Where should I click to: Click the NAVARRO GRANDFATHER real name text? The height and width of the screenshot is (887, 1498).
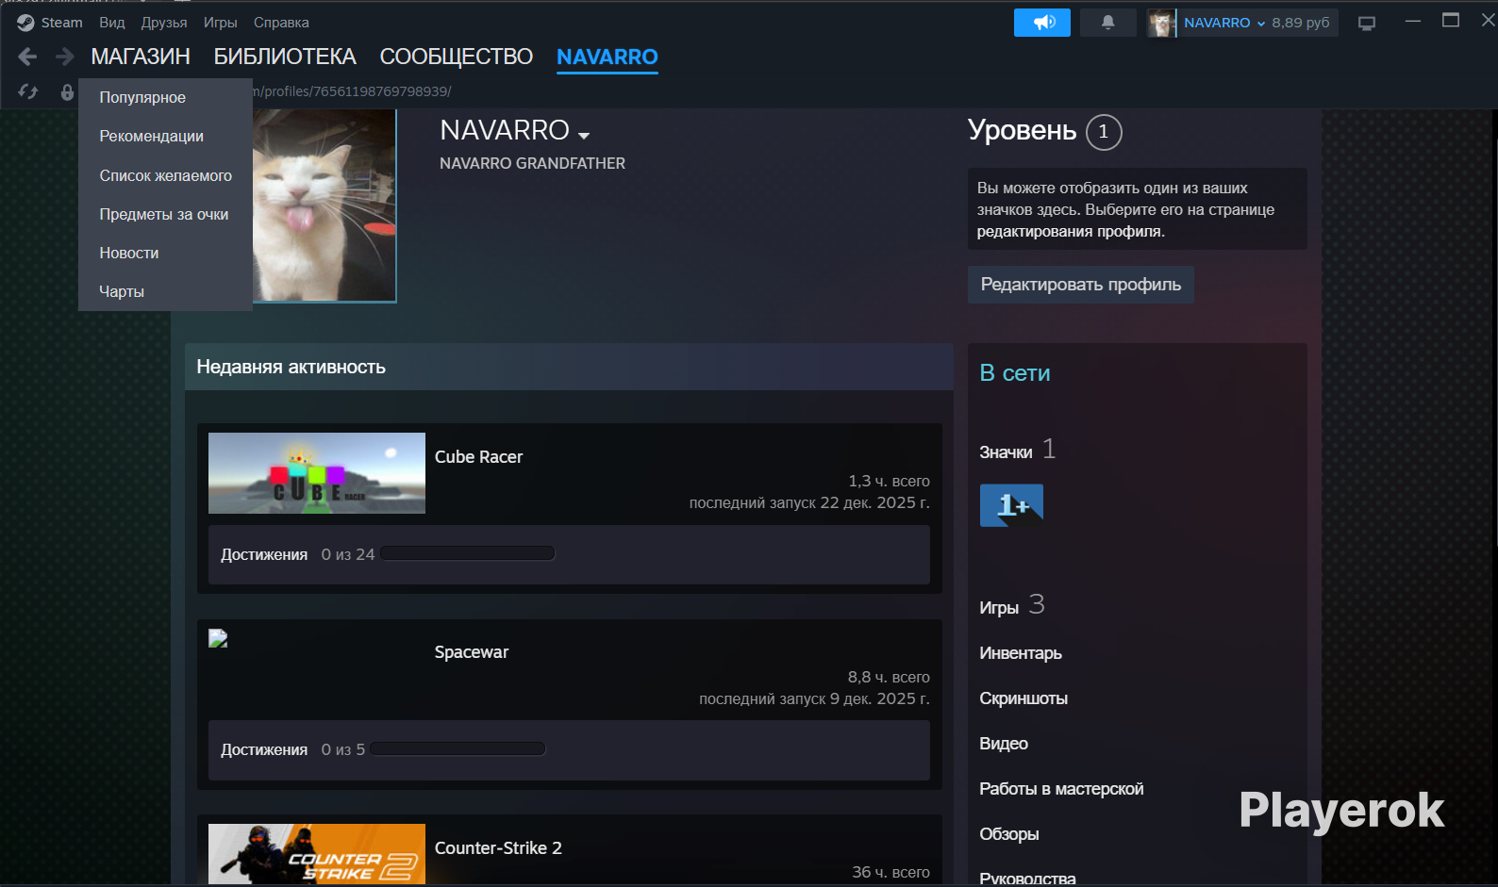click(532, 163)
